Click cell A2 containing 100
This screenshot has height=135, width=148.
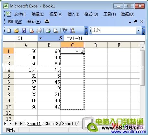[26, 57]
